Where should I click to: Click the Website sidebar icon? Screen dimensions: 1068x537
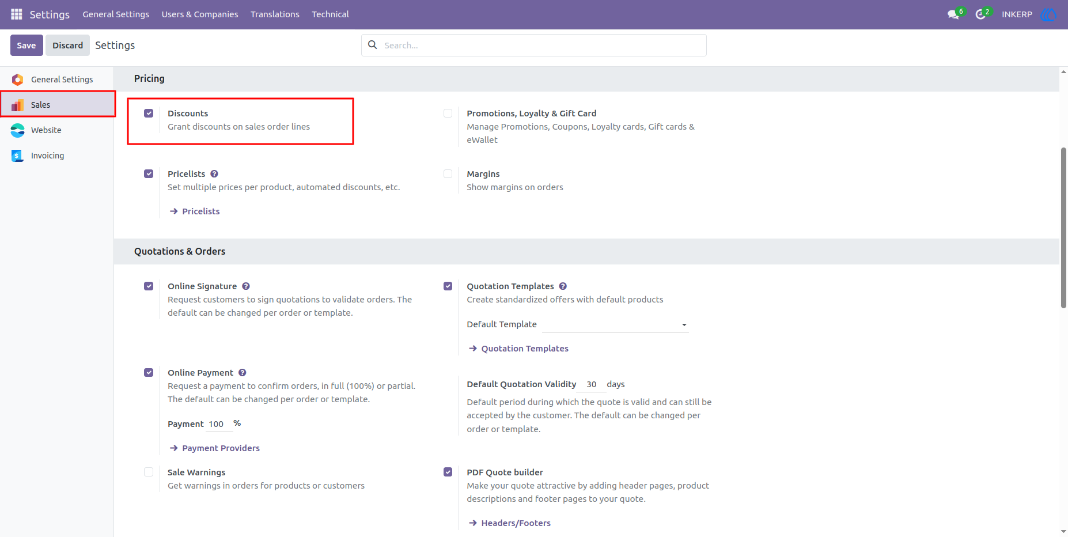pos(18,130)
